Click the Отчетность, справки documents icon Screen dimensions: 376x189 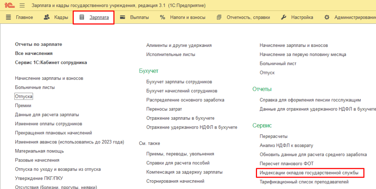[219, 17]
